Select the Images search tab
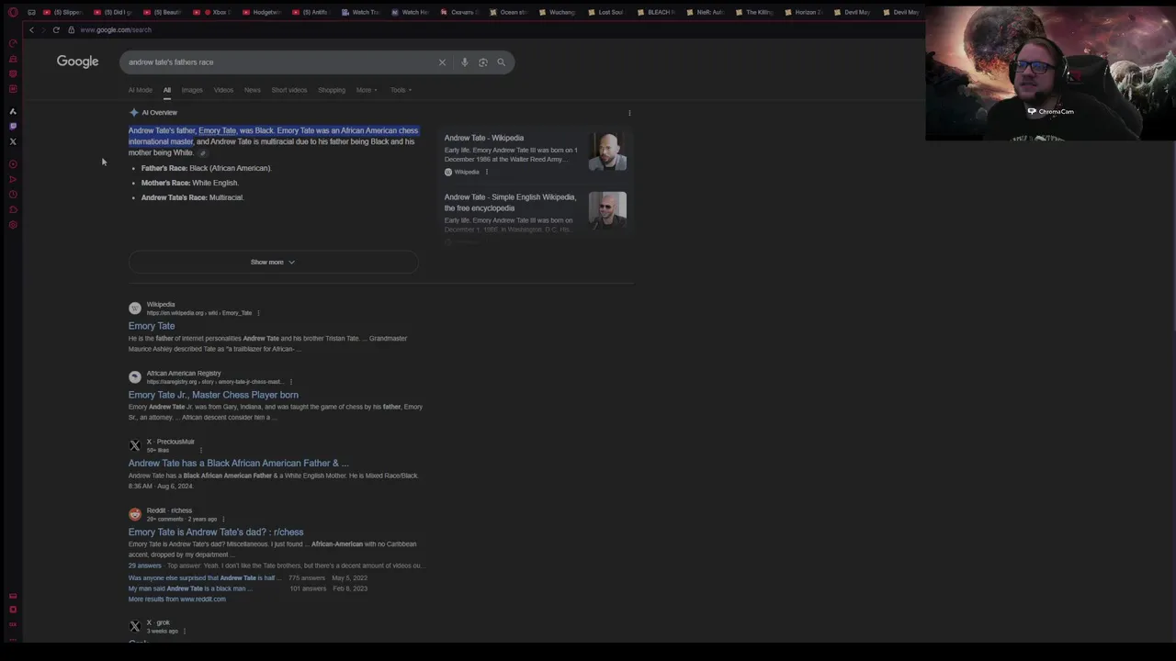Image resolution: width=1176 pixels, height=661 pixels. click(x=192, y=90)
